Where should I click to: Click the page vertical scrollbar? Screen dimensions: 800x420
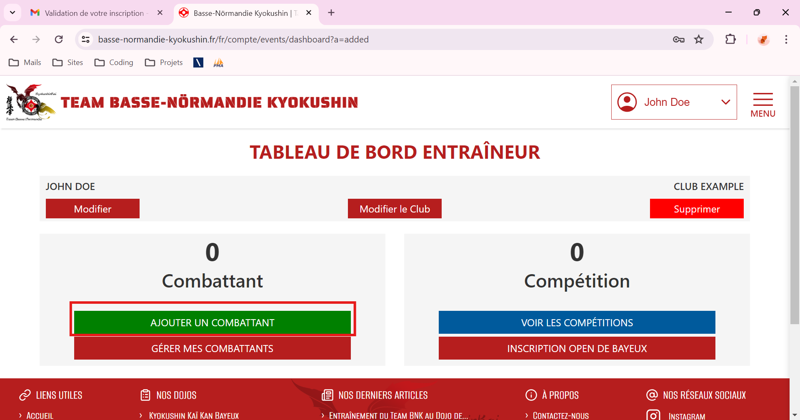[x=794, y=204]
